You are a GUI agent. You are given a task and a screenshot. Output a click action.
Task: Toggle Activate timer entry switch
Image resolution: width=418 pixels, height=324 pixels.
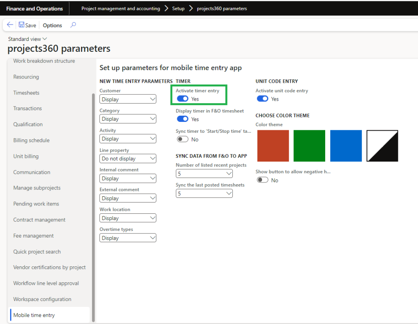pyautogui.click(x=183, y=99)
